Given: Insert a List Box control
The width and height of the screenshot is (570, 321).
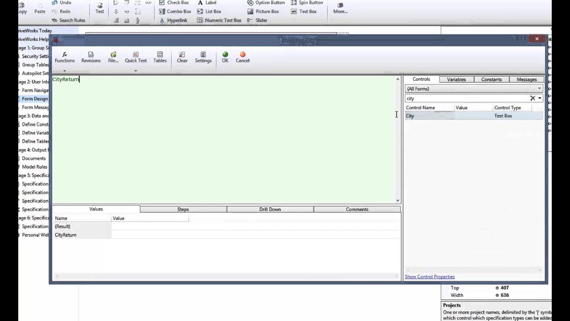Looking at the screenshot, I should point(209,11).
